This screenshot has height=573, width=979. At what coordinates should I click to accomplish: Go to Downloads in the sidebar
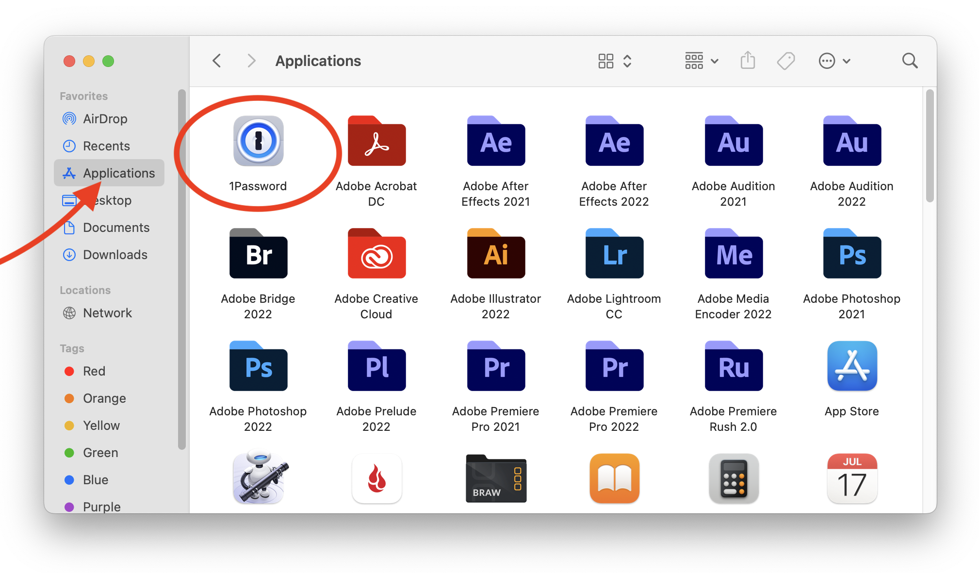point(115,255)
